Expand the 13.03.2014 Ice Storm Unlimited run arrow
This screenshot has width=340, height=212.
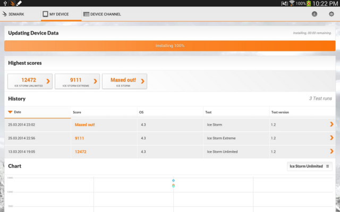click(x=331, y=151)
